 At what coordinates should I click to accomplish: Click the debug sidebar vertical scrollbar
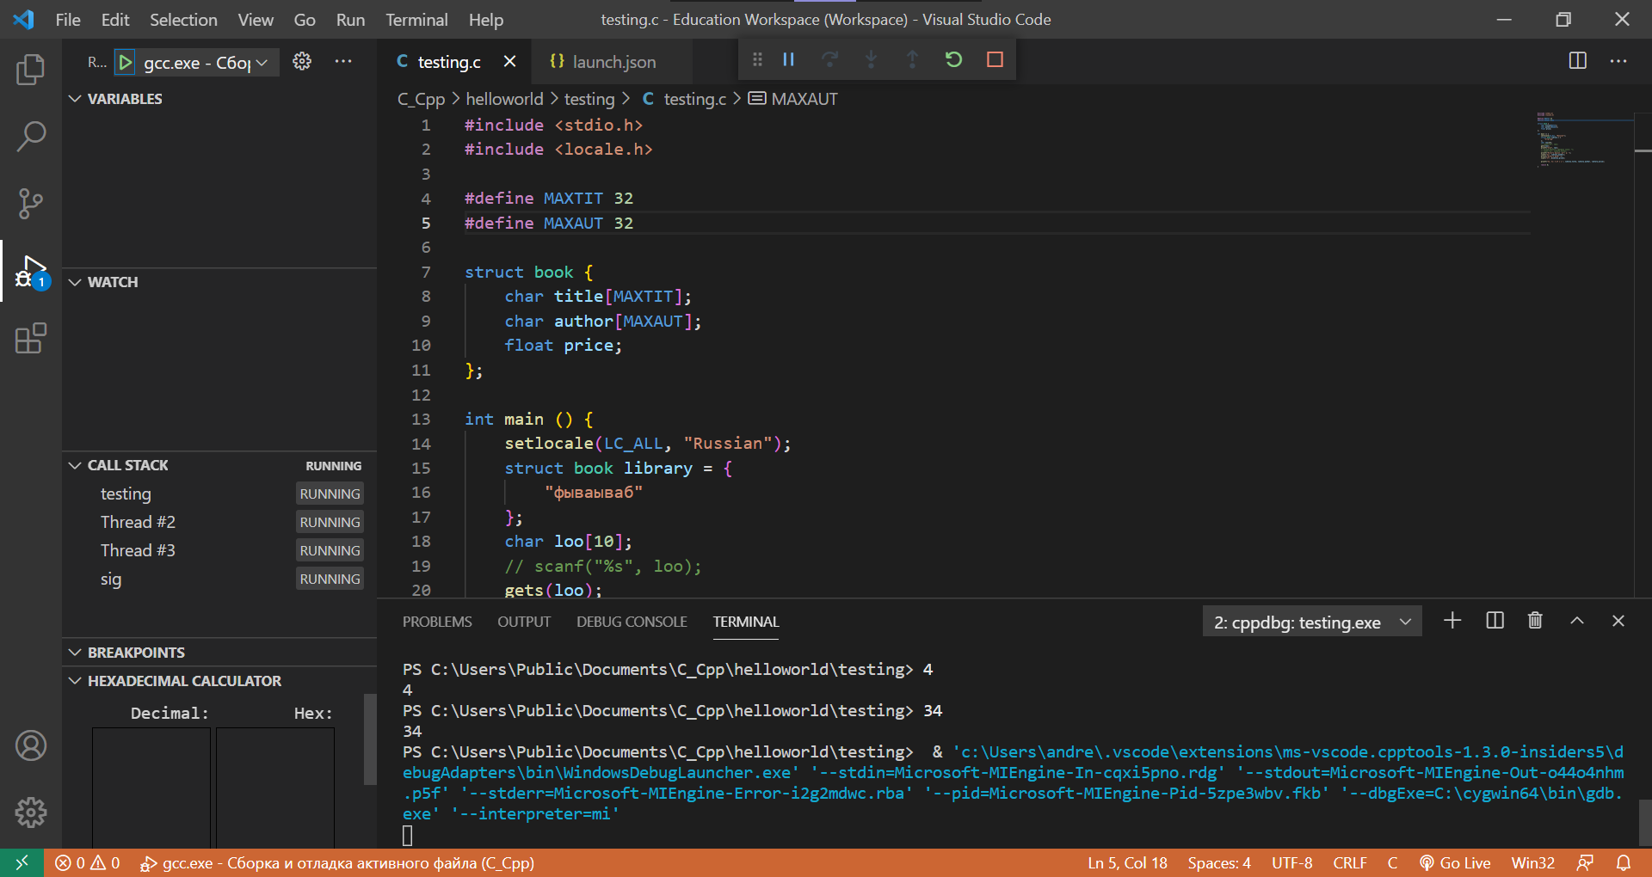pyautogui.click(x=370, y=739)
